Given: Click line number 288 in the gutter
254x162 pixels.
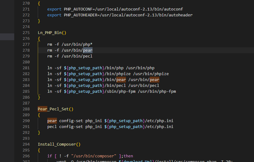Looking at the screenshot, I should click(26, 109).
